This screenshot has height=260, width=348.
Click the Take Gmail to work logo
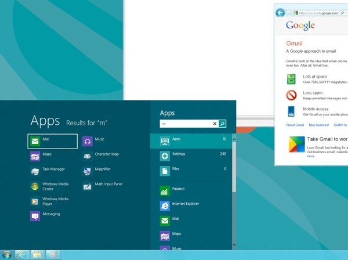point(297,145)
